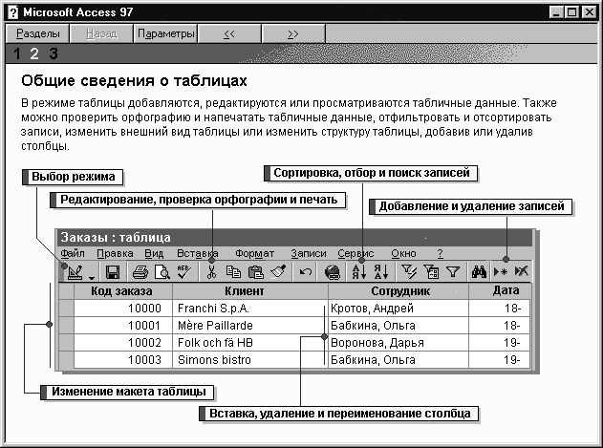Click Добавление и удаление записей label
The height and width of the screenshot is (448, 603).
click(471, 206)
